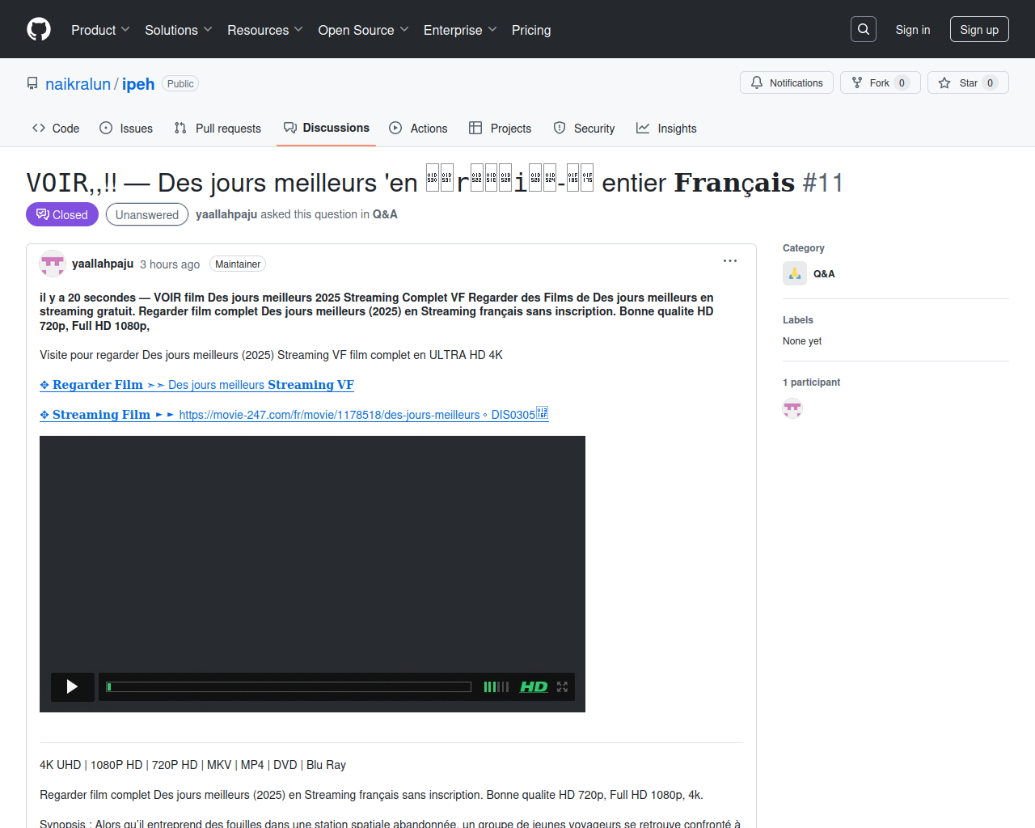Click the Notifications bell icon
The height and width of the screenshot is (828, 1035).
[757, 82]
